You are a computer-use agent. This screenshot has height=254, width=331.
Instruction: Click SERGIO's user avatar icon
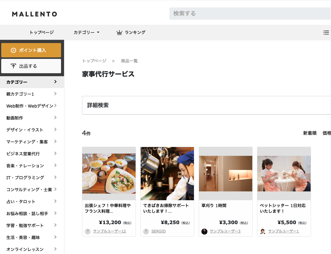click(146, 231)
